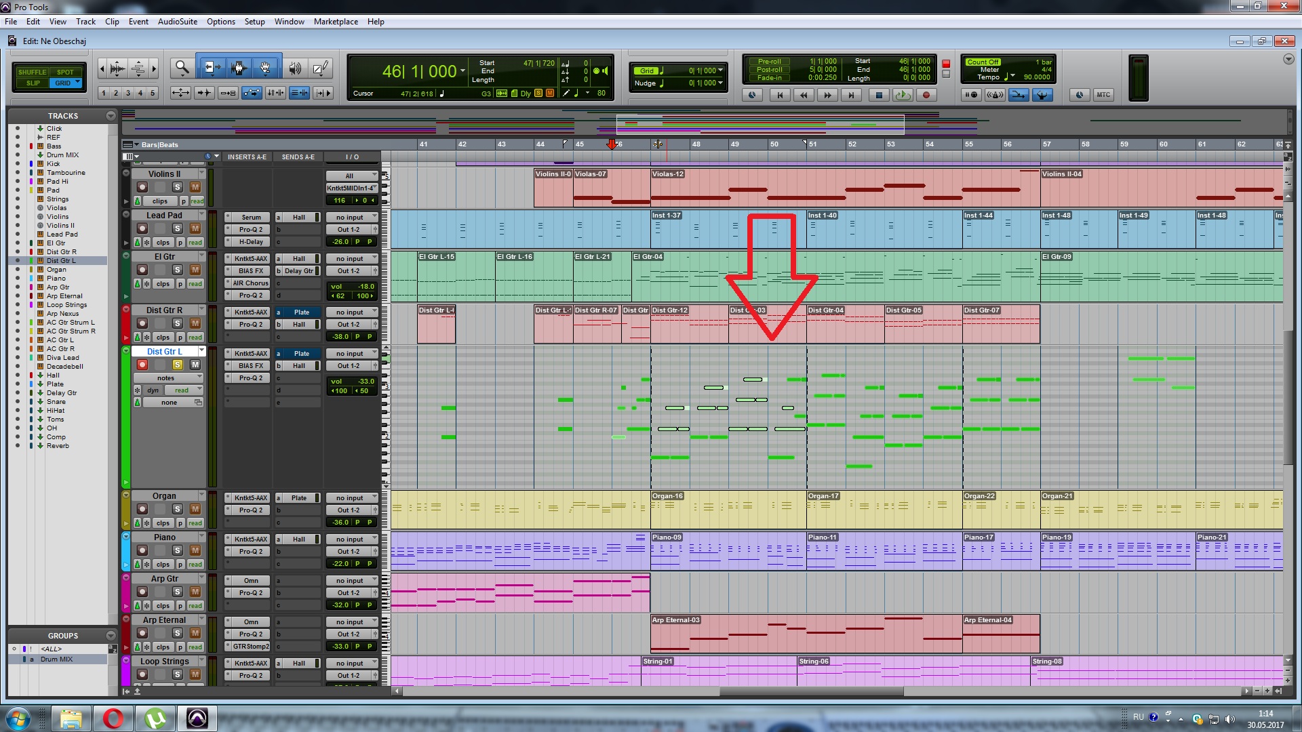Image resolution: width=1302 pixels, height=732 pixels.
Task: Record-enable the Organ track
Action: click(x=142, y=509)
